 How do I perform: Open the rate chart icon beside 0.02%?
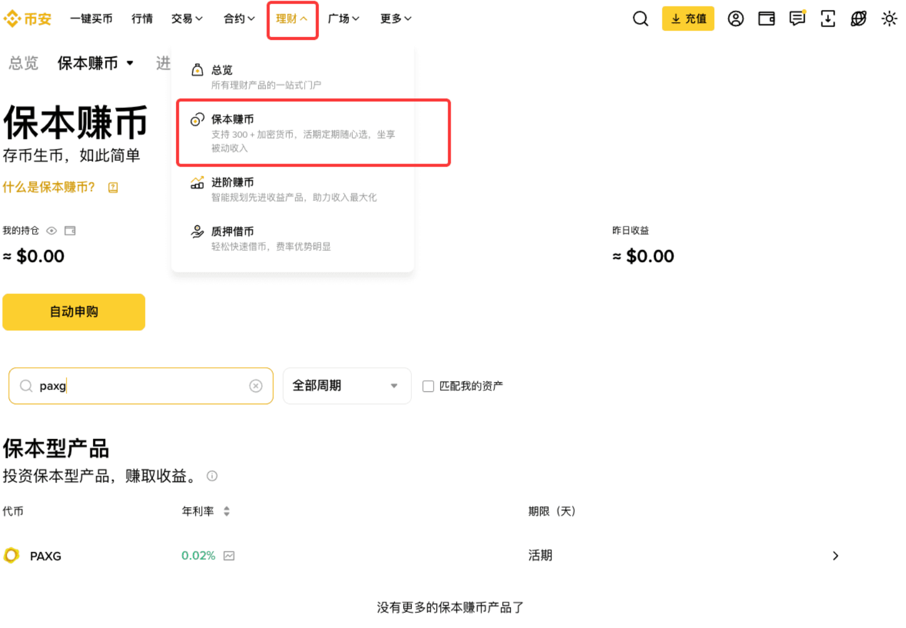pos(229,555)
